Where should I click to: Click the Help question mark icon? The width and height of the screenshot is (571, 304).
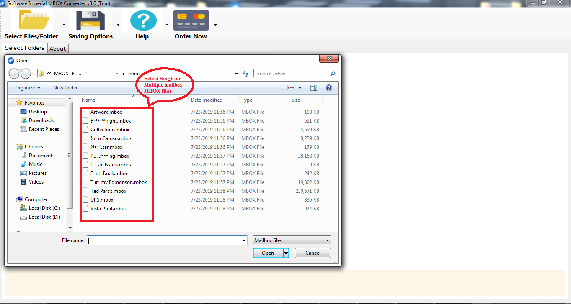click(142, 20)
